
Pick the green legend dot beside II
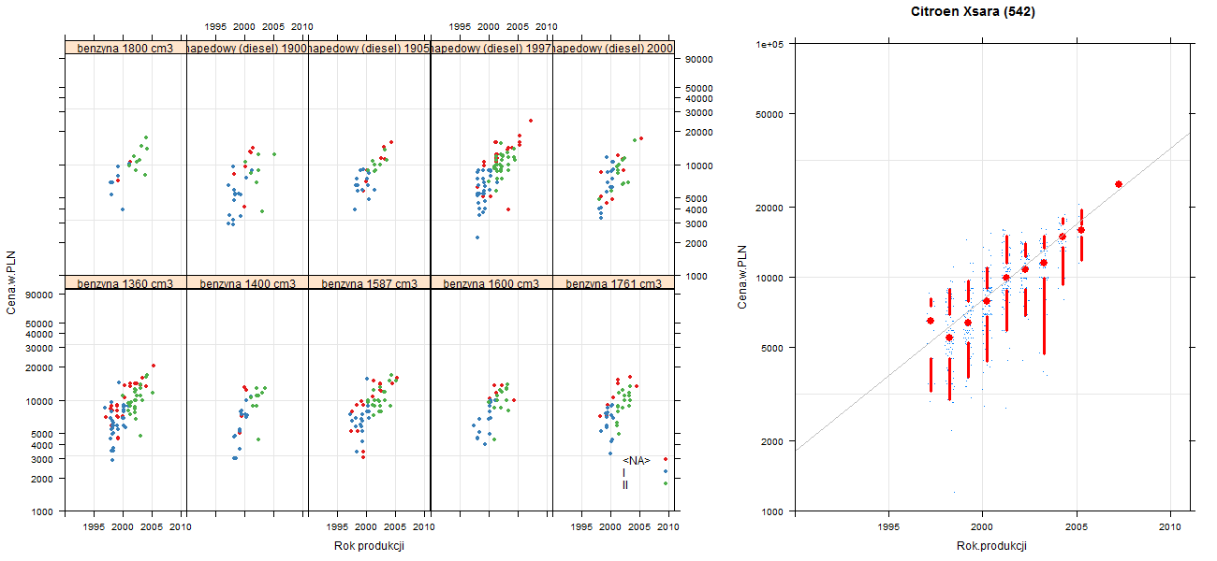tap(666, 483)
